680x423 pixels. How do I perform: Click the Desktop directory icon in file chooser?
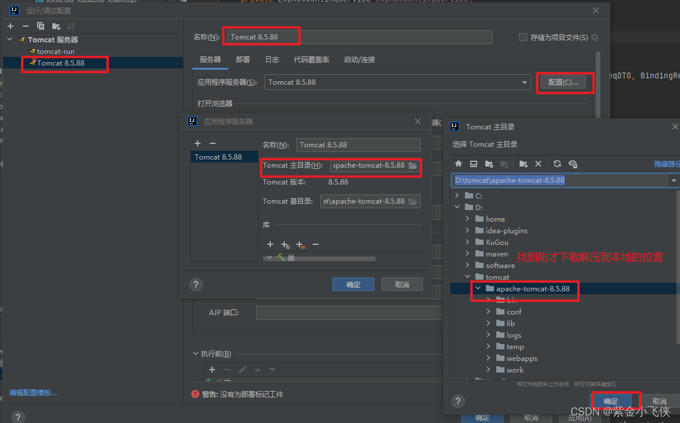474,164
